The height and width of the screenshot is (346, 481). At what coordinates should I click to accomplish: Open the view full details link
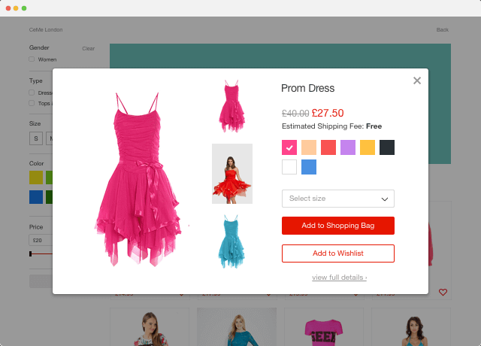click(x=339, y=278)
